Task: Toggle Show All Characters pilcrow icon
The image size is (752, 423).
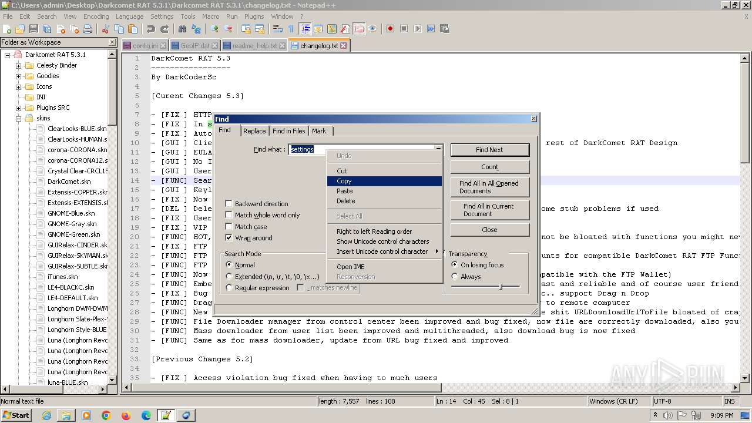Action: [x=291, y=29]
